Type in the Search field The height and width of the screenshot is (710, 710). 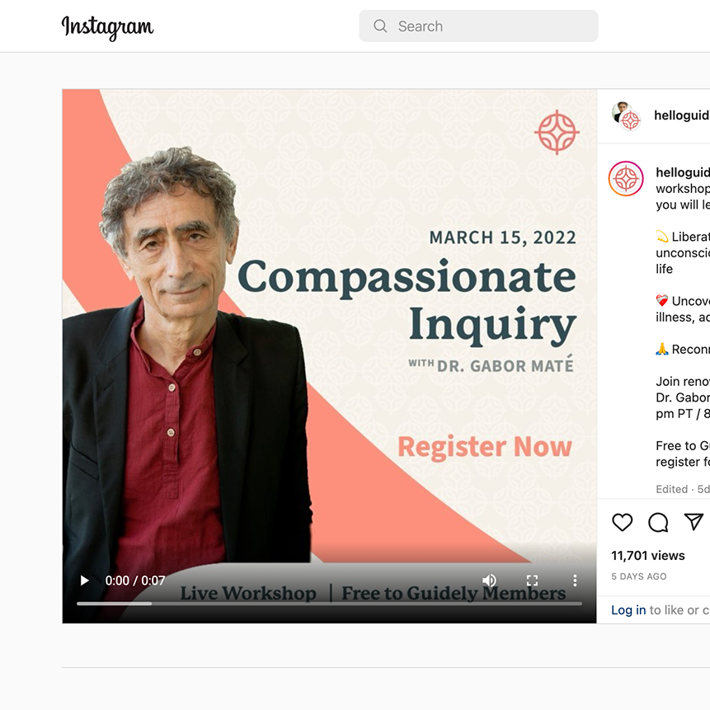tap(478, 26)
